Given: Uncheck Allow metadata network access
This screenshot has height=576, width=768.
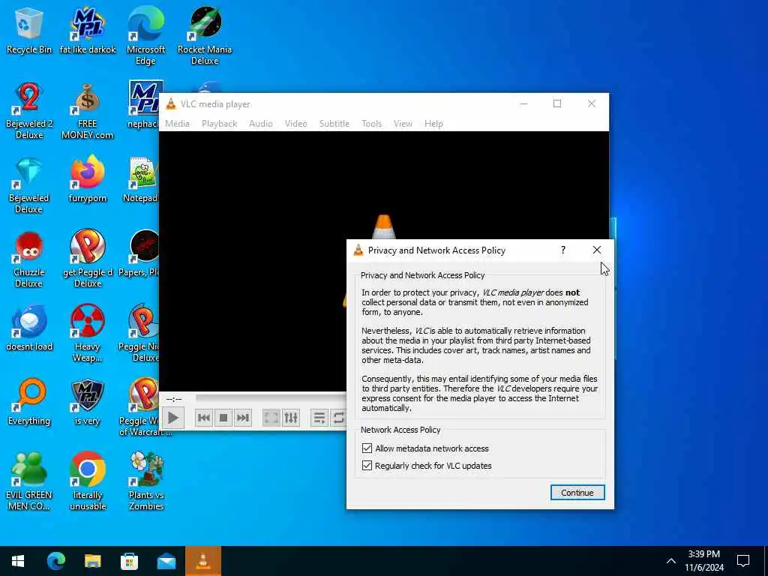Looking at the screenshot, I should tap(367, 448).
